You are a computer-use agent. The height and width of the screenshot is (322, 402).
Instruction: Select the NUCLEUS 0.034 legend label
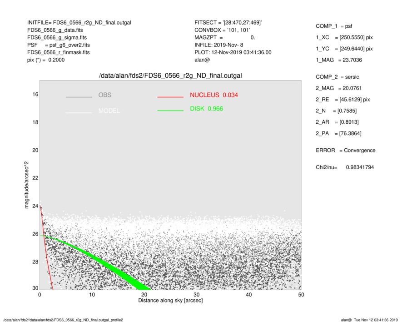pos(213,95)
